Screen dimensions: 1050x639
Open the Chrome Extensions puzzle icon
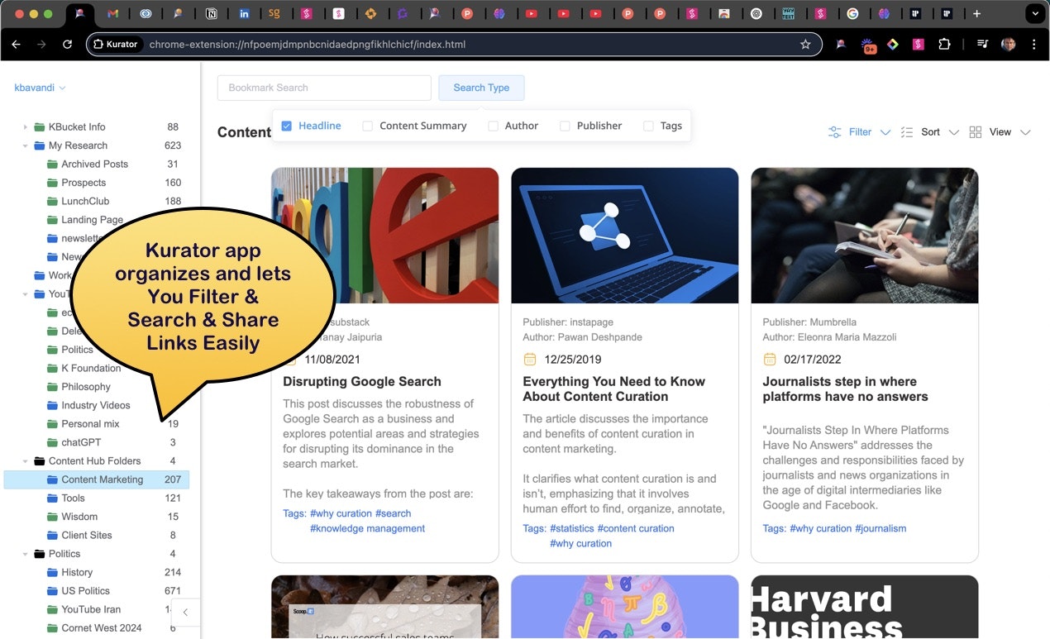point(944,45)
